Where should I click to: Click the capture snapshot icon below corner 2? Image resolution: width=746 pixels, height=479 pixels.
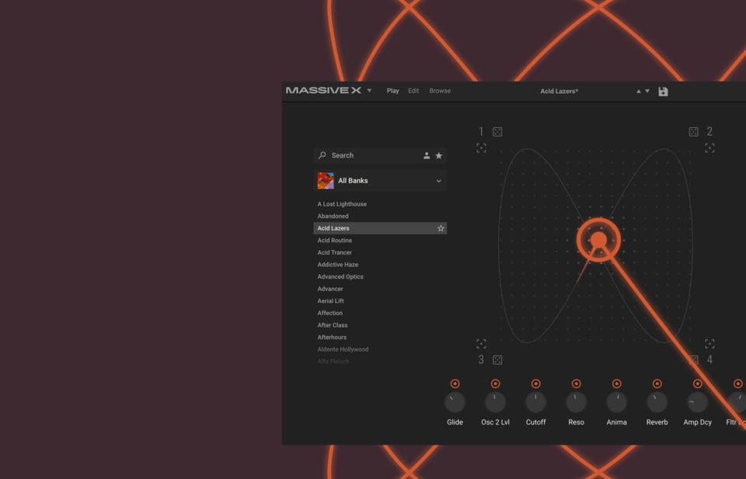709,148
